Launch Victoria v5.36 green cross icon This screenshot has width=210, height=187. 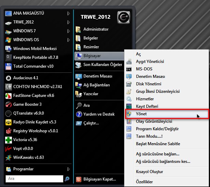point(8,140)
